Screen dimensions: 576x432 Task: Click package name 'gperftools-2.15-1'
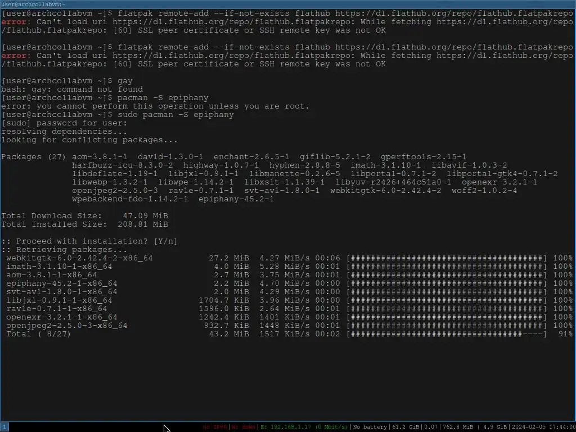click(x=423, y=157)
